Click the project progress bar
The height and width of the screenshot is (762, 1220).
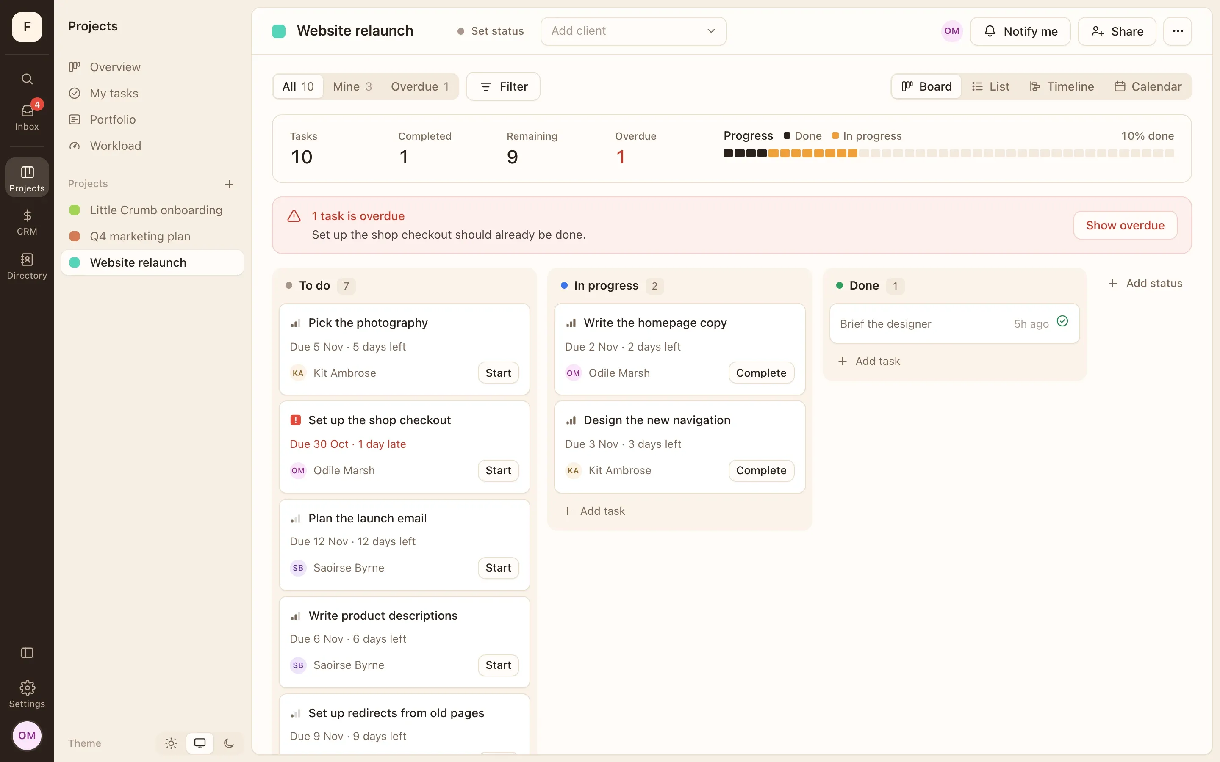click(948, 153)
